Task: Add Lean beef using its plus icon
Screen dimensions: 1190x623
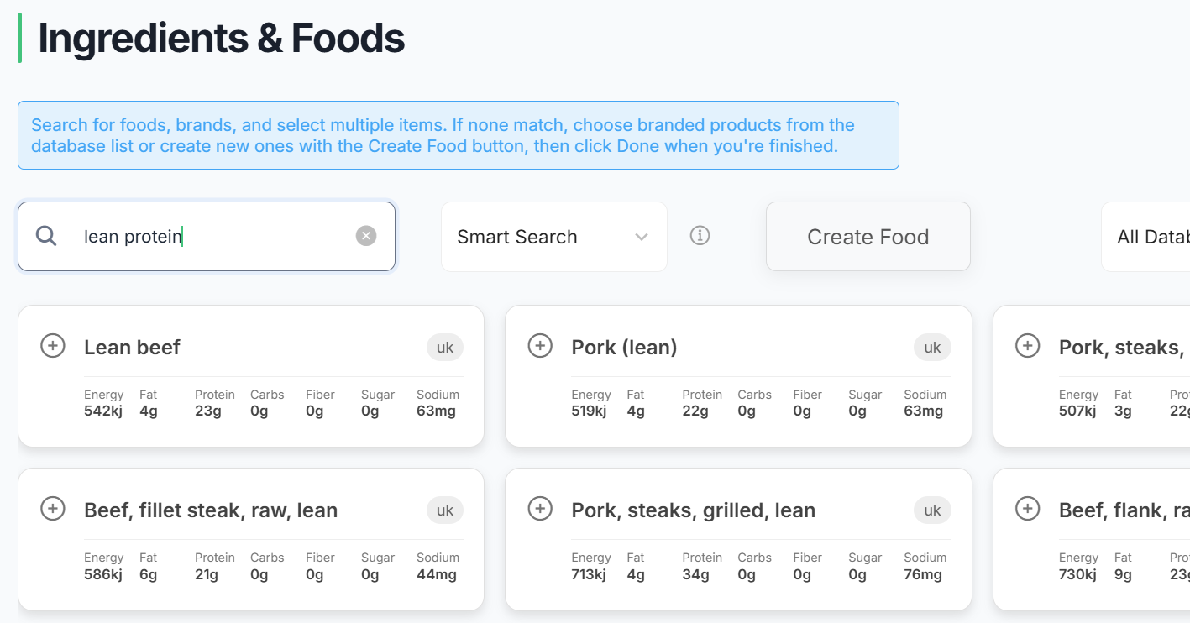Action: tap(53, 346)
